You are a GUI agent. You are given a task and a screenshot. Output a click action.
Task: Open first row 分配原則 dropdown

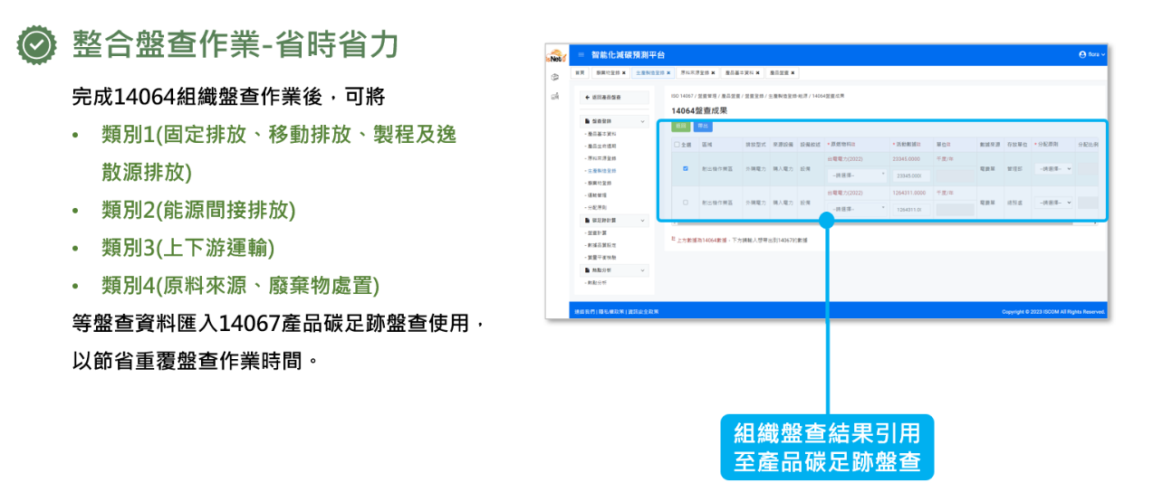tap(1052, 168)
